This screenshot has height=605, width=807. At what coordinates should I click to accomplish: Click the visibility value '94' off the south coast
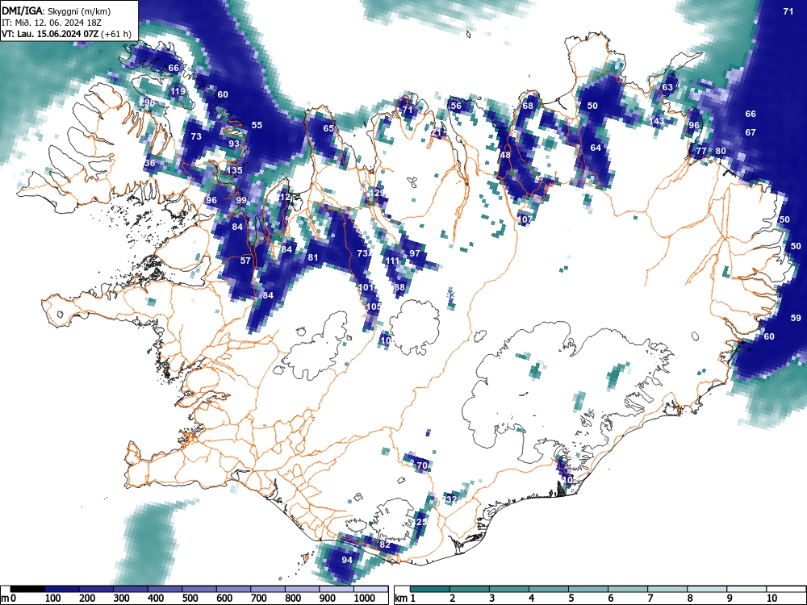[x=347, y=560]
